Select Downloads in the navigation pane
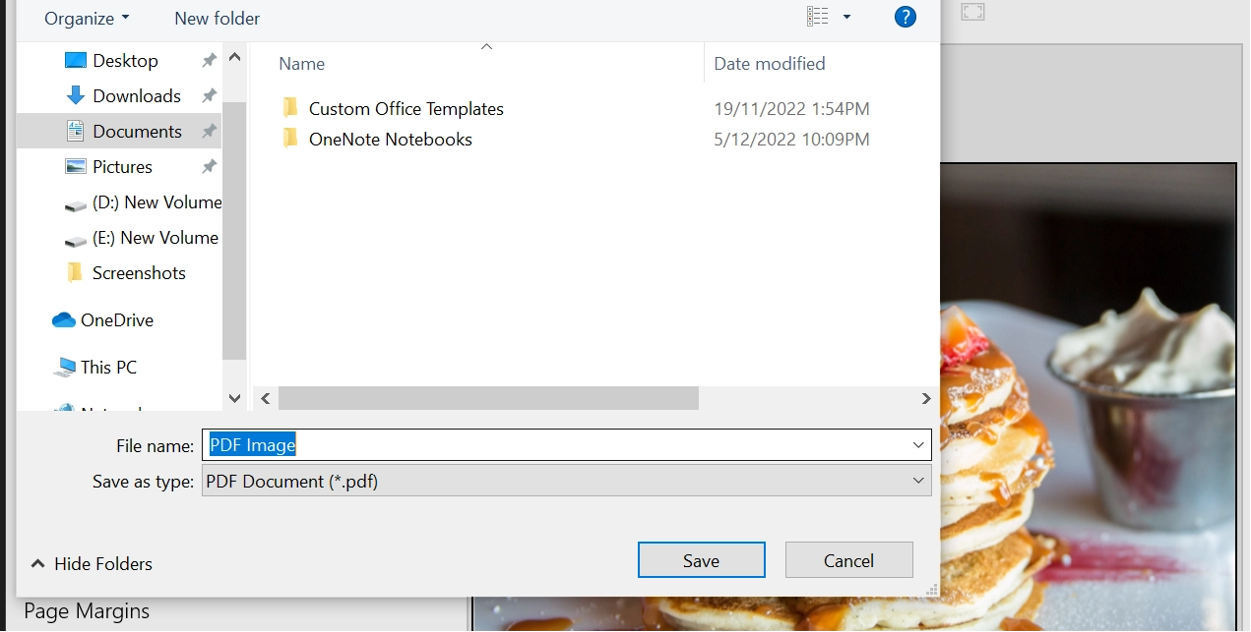Image resolution: width=1251 pixels, height=632 pixels. [137, 95]
